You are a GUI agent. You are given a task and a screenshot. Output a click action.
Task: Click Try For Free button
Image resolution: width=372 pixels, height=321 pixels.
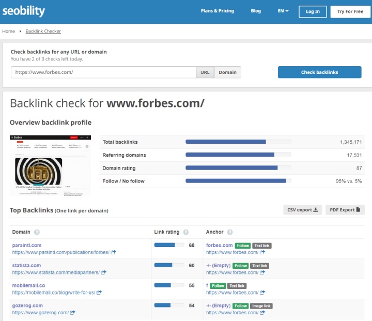pos(350,12)
